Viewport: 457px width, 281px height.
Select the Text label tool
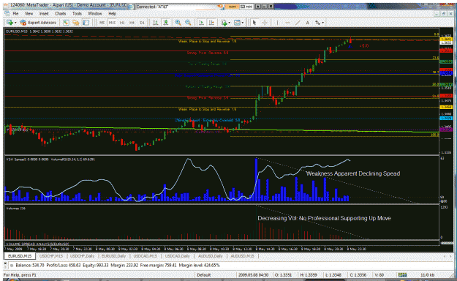[x=307, y=23]
